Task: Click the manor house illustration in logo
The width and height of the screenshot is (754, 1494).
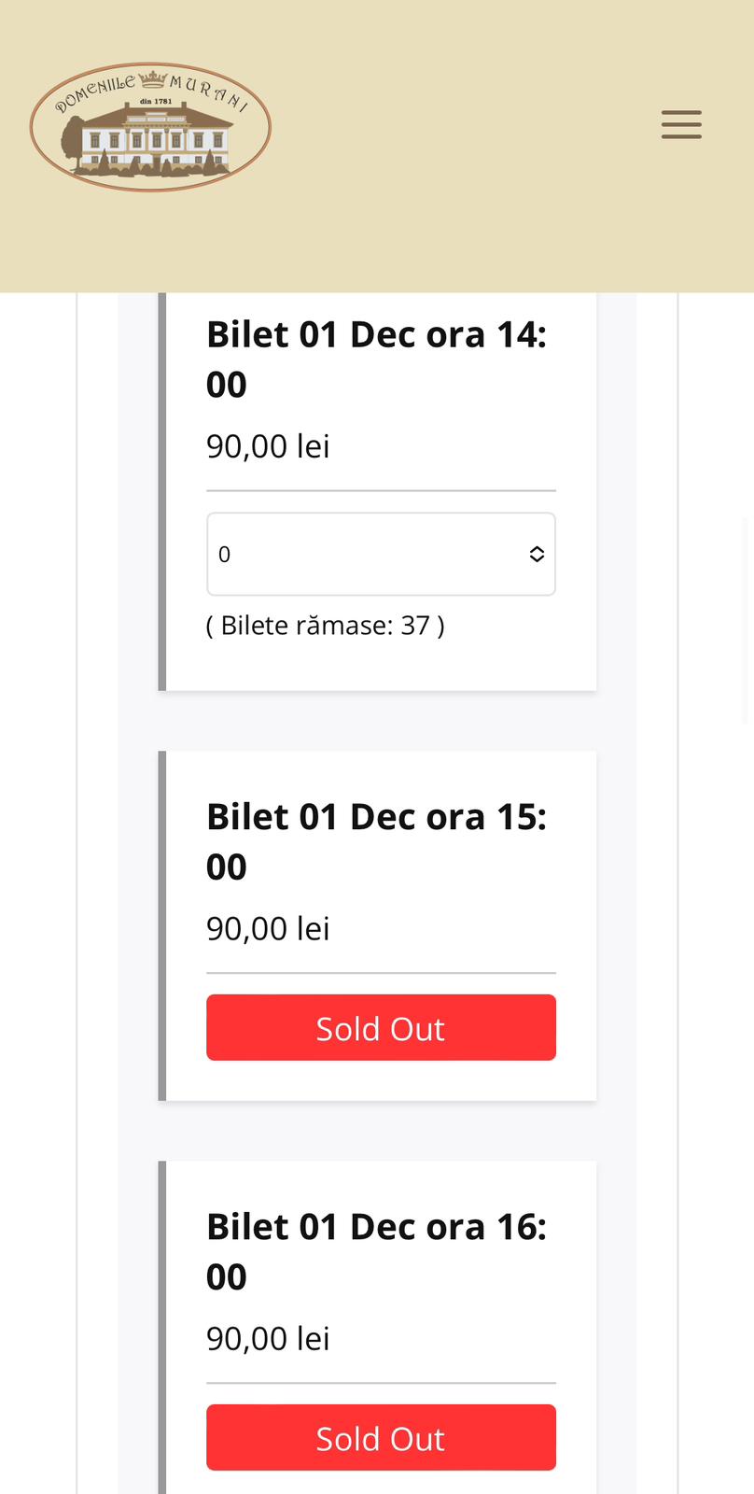Action: 159,138
